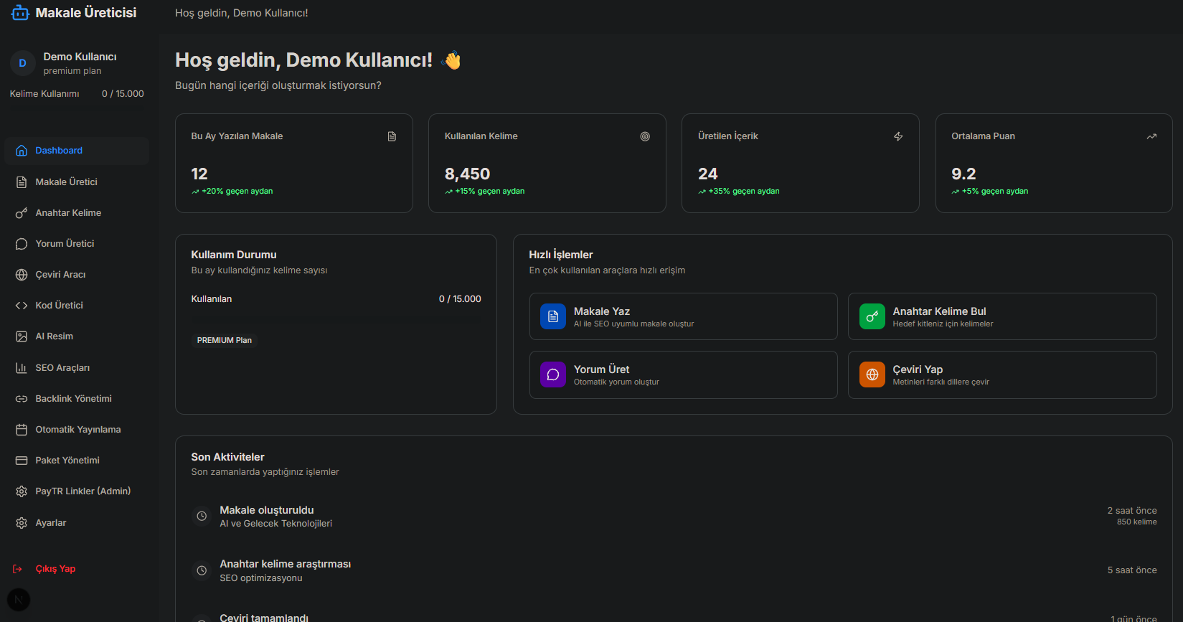Screen dimensions: 1183x622
Task: Click the sidebar 'Kelime Kullanımı' label
Action: point(44,94)
